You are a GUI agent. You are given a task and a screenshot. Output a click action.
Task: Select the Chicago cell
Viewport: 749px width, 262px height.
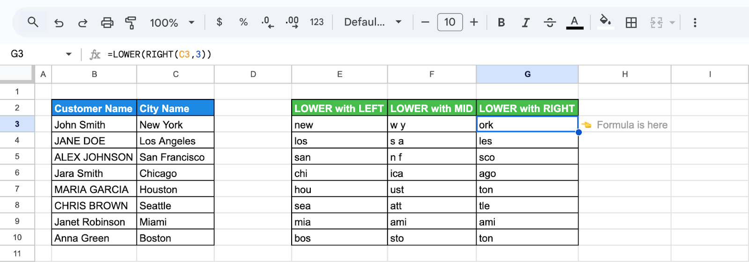pyautogui.click(x=176, y=173)
